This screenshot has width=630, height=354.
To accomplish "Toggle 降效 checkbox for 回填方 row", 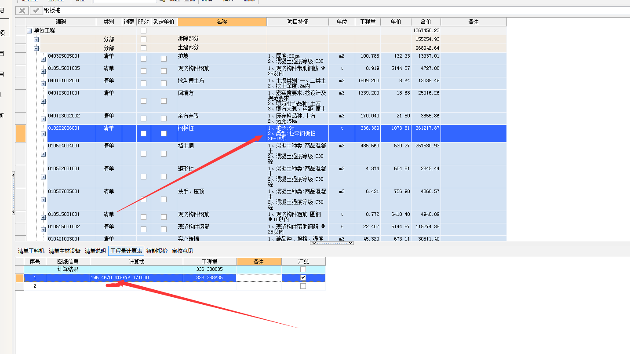I will (x=143, y=101).
